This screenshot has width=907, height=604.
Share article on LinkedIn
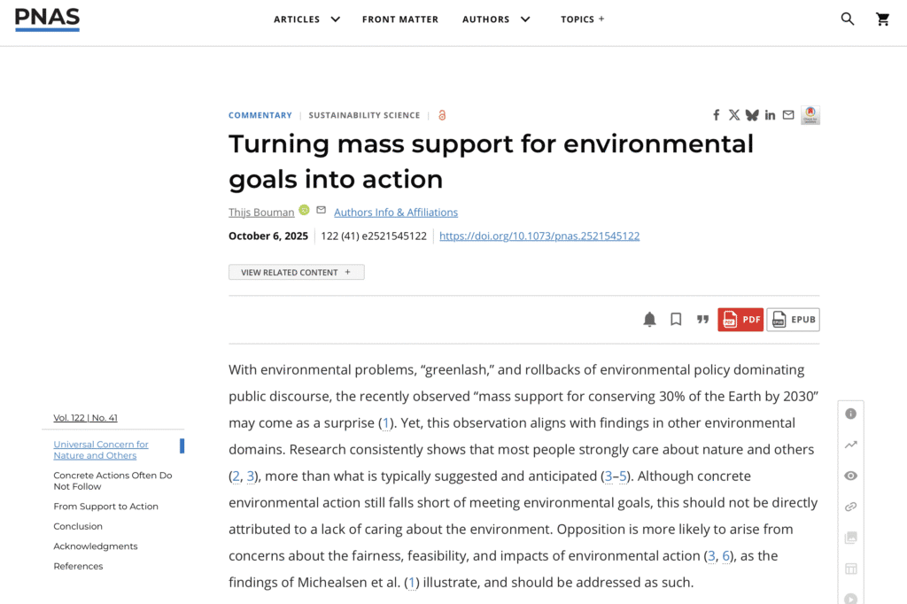click(770, 115)
